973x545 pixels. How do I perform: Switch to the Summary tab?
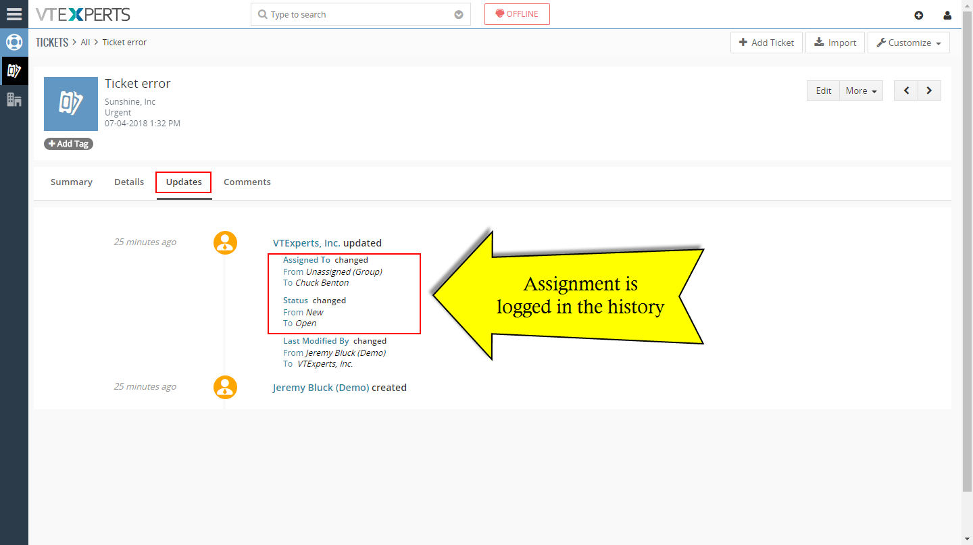pyautogui.click(x=72, y=182)
